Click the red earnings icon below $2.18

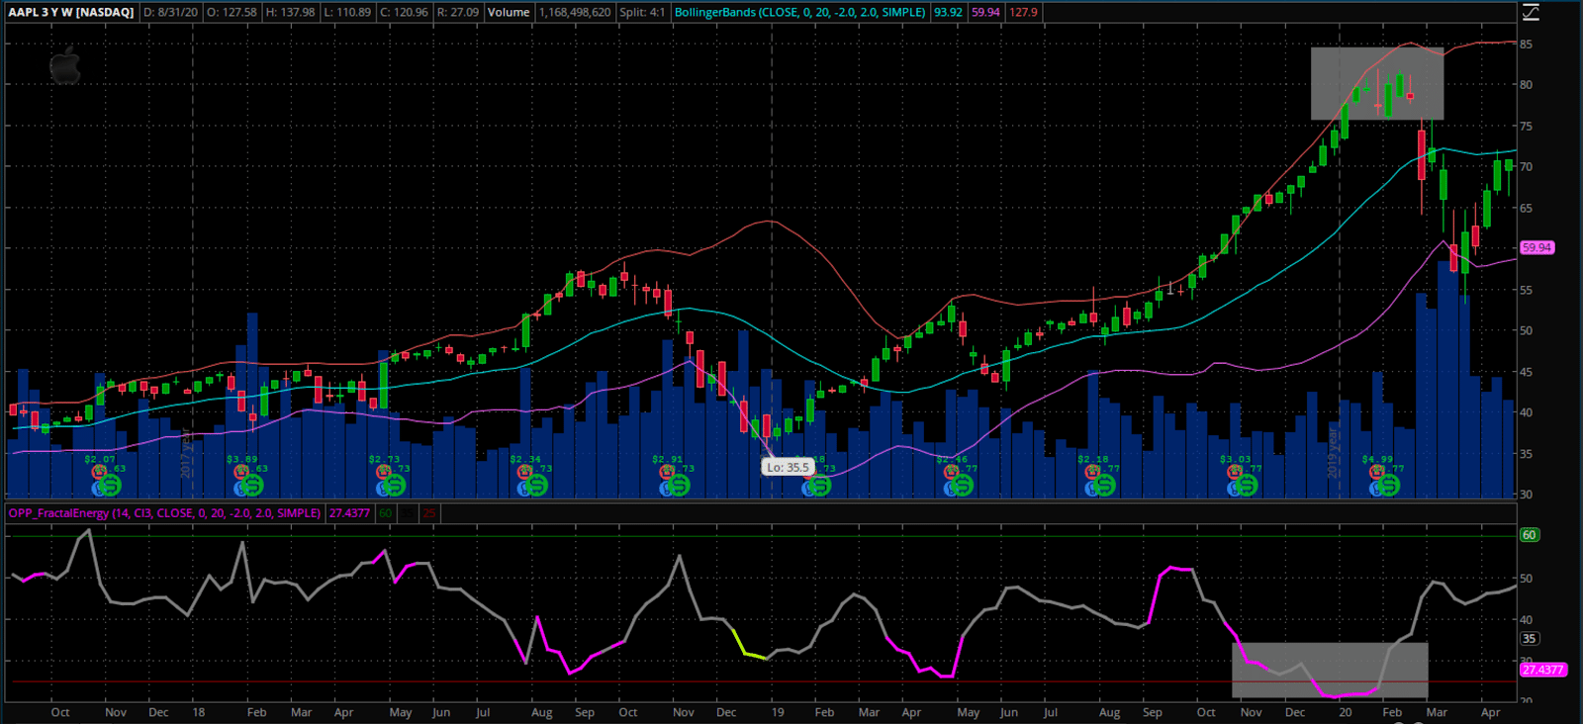[x=1093, y=473]
